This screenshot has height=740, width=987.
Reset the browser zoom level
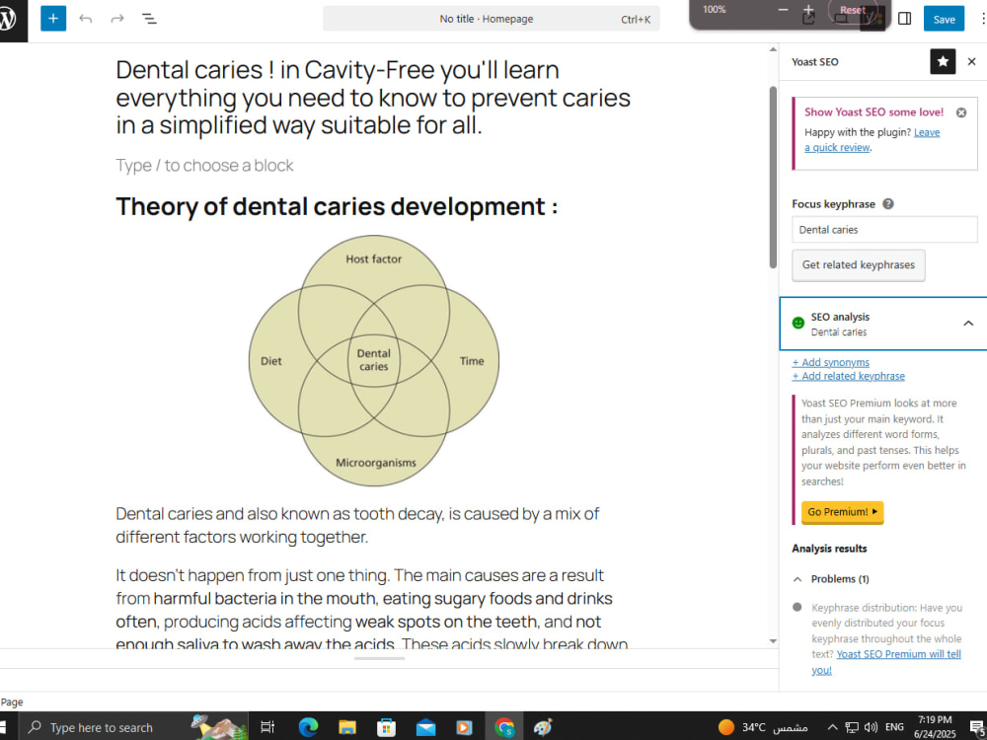pos(853,10)
